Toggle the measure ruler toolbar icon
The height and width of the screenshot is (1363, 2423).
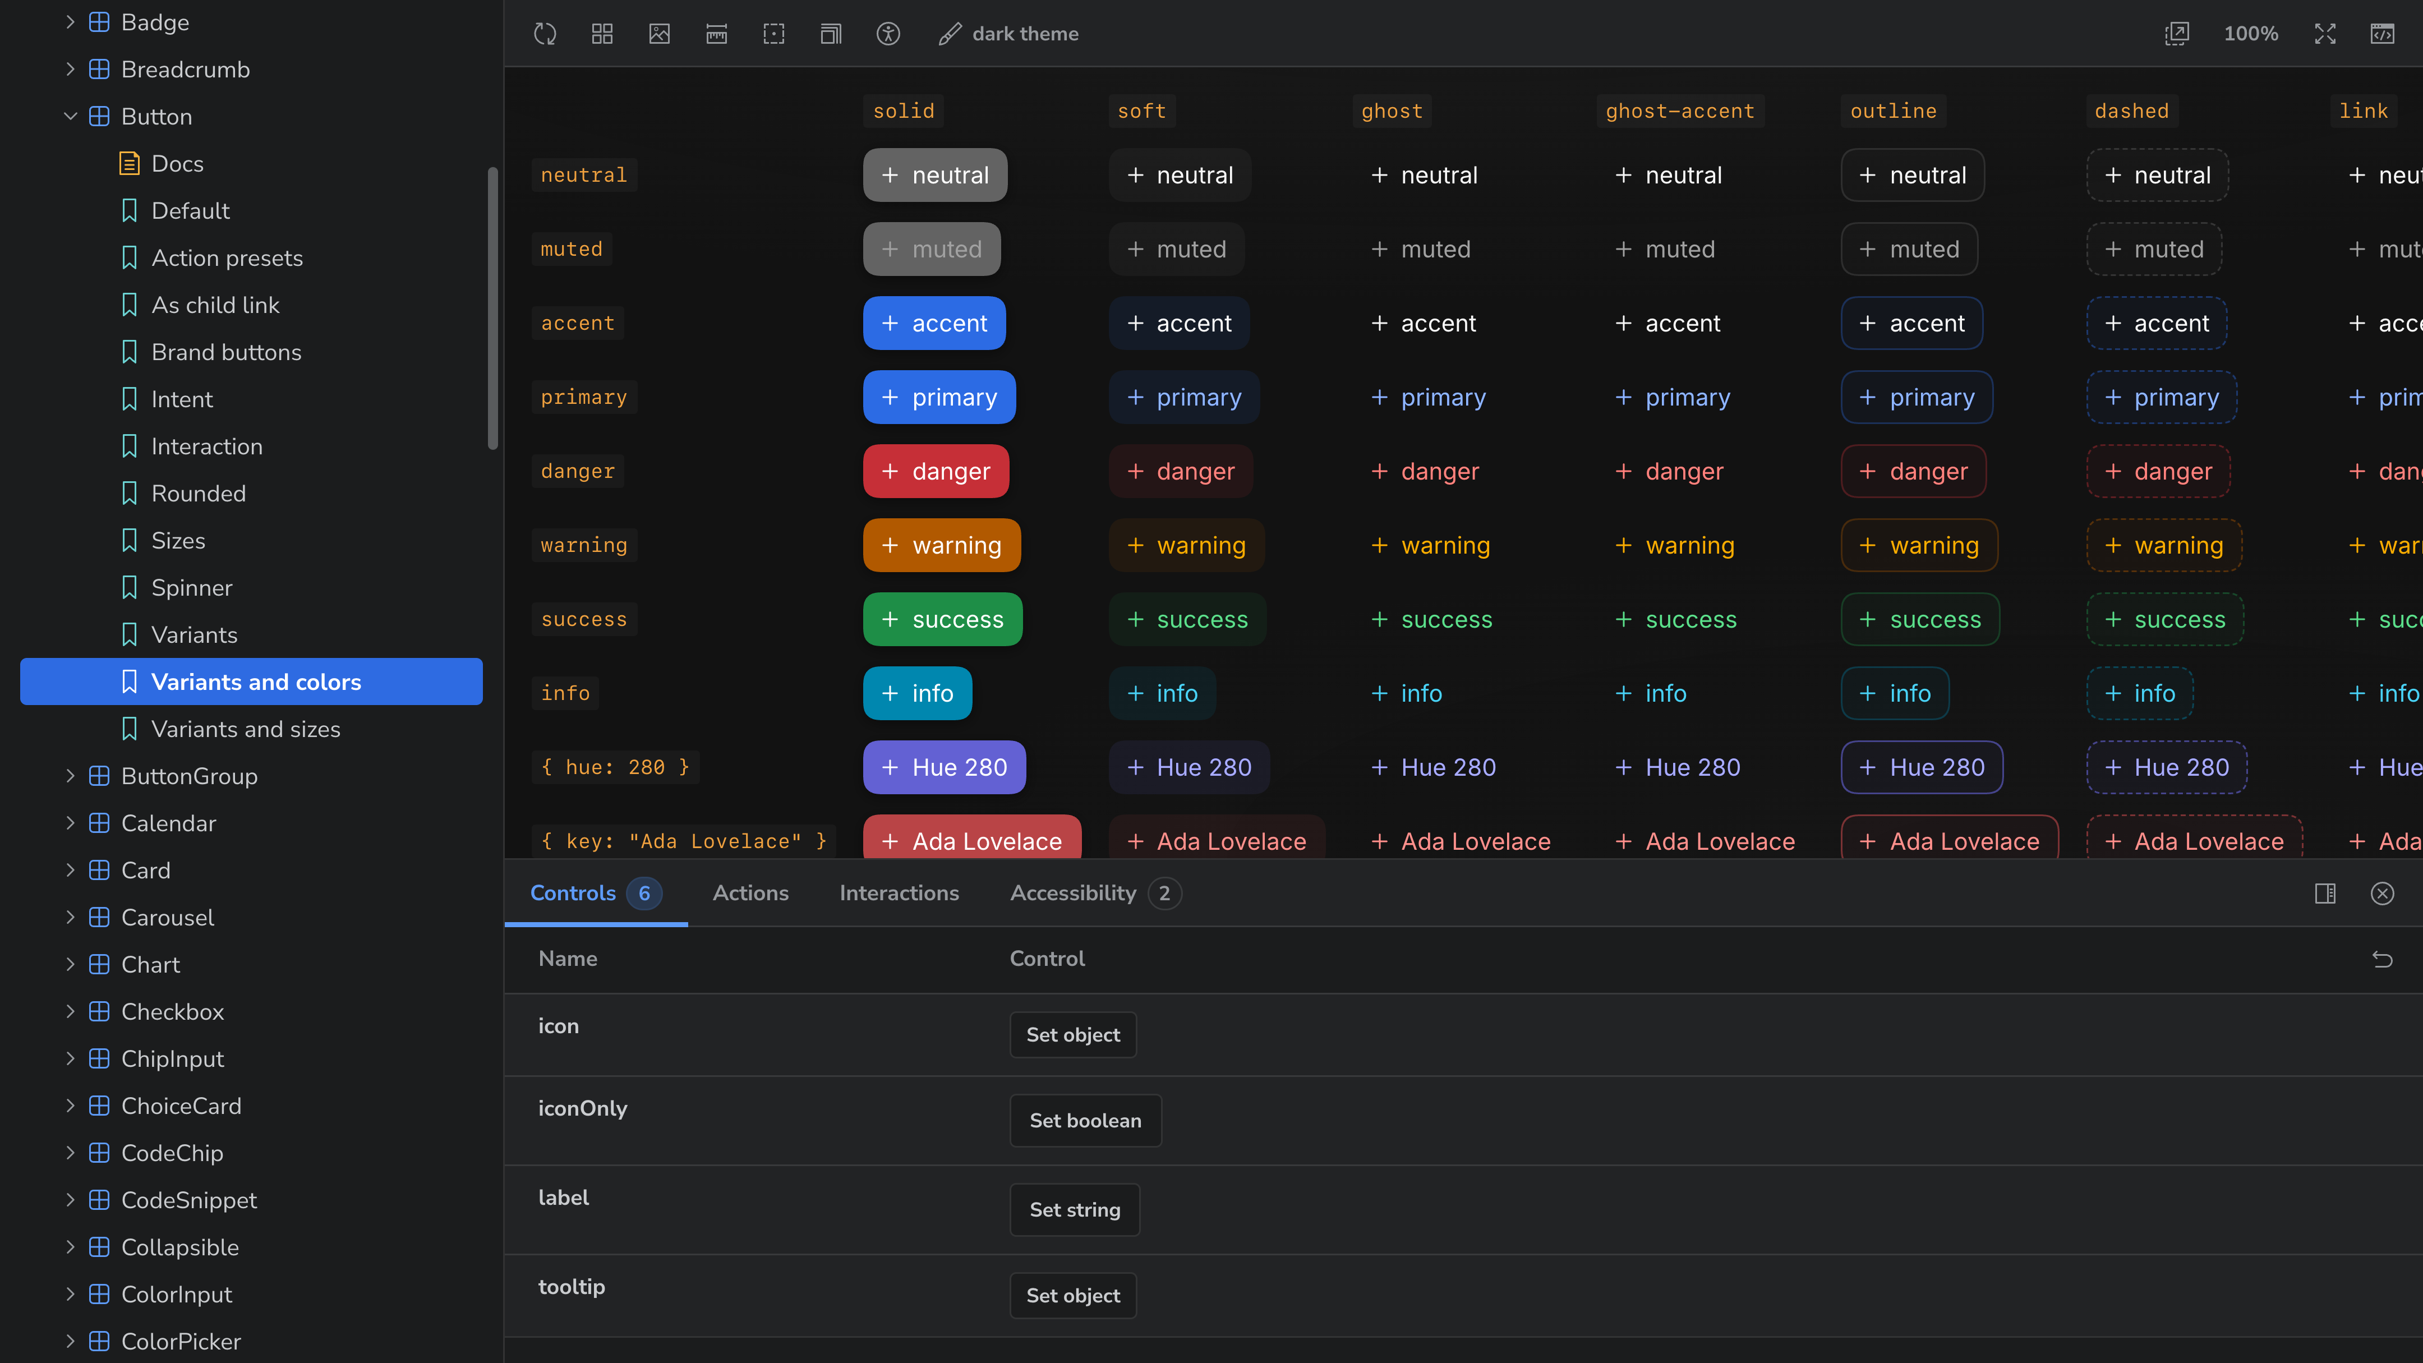pyautogui.click(x=717, y=34)
